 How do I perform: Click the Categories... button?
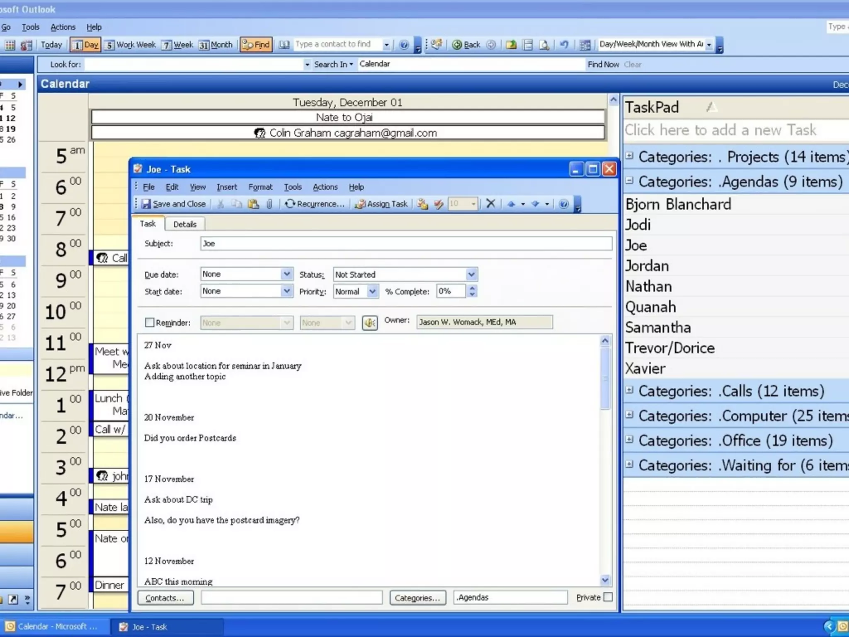[x=417, y=598]
